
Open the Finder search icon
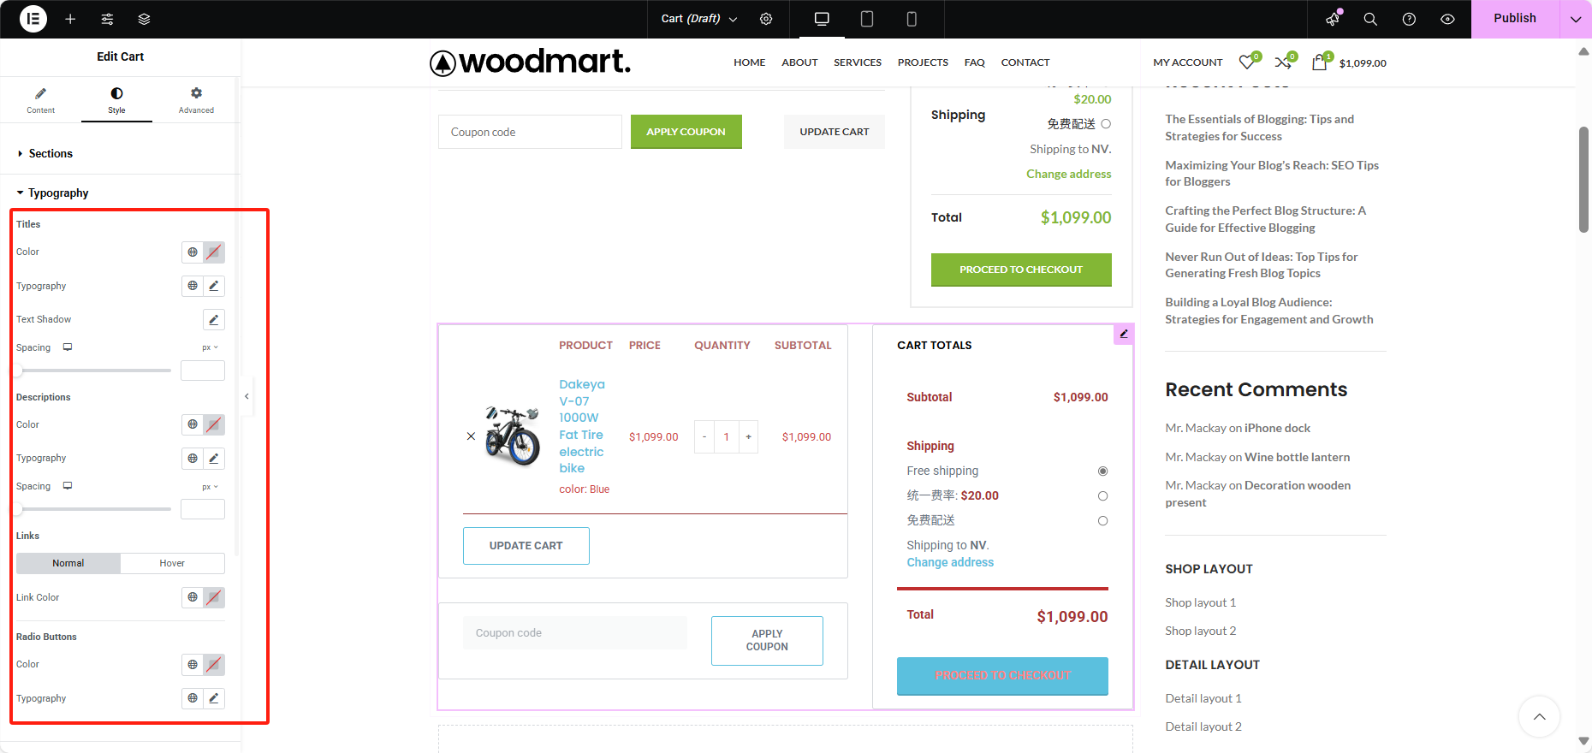(x=1370, y=19)
